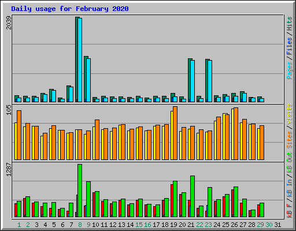Select day 22 on the x-axis
296x231 pixels.
[199, 225]
